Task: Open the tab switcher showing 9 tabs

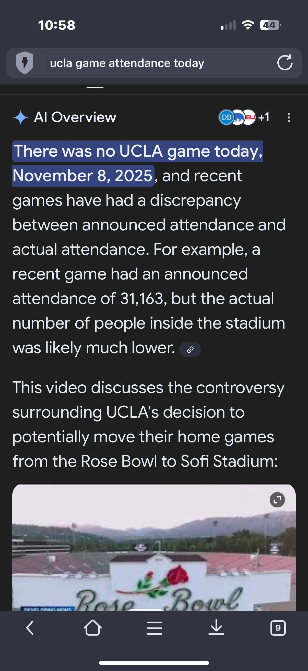Action: click(278, 628)
